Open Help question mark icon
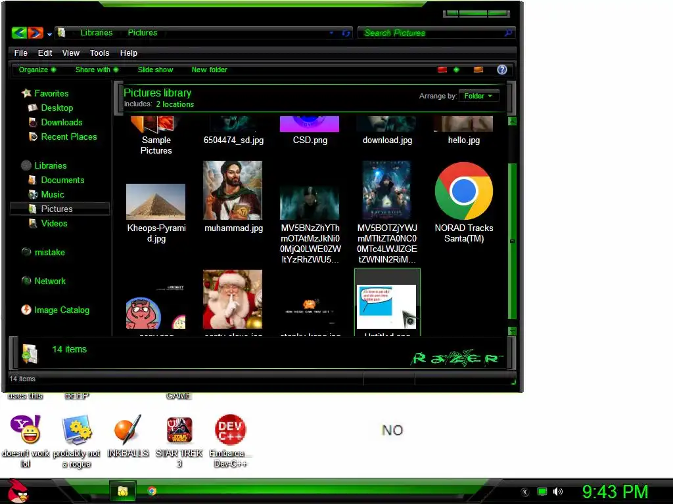Image resolution: width=673 pixels, height=504 pixels. (501, 70)
